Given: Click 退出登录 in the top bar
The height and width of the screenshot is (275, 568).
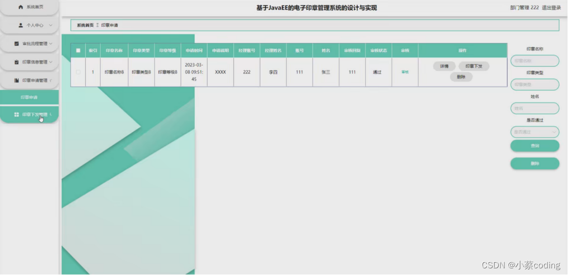Looking at the screenshot, I should coord(552,8).
